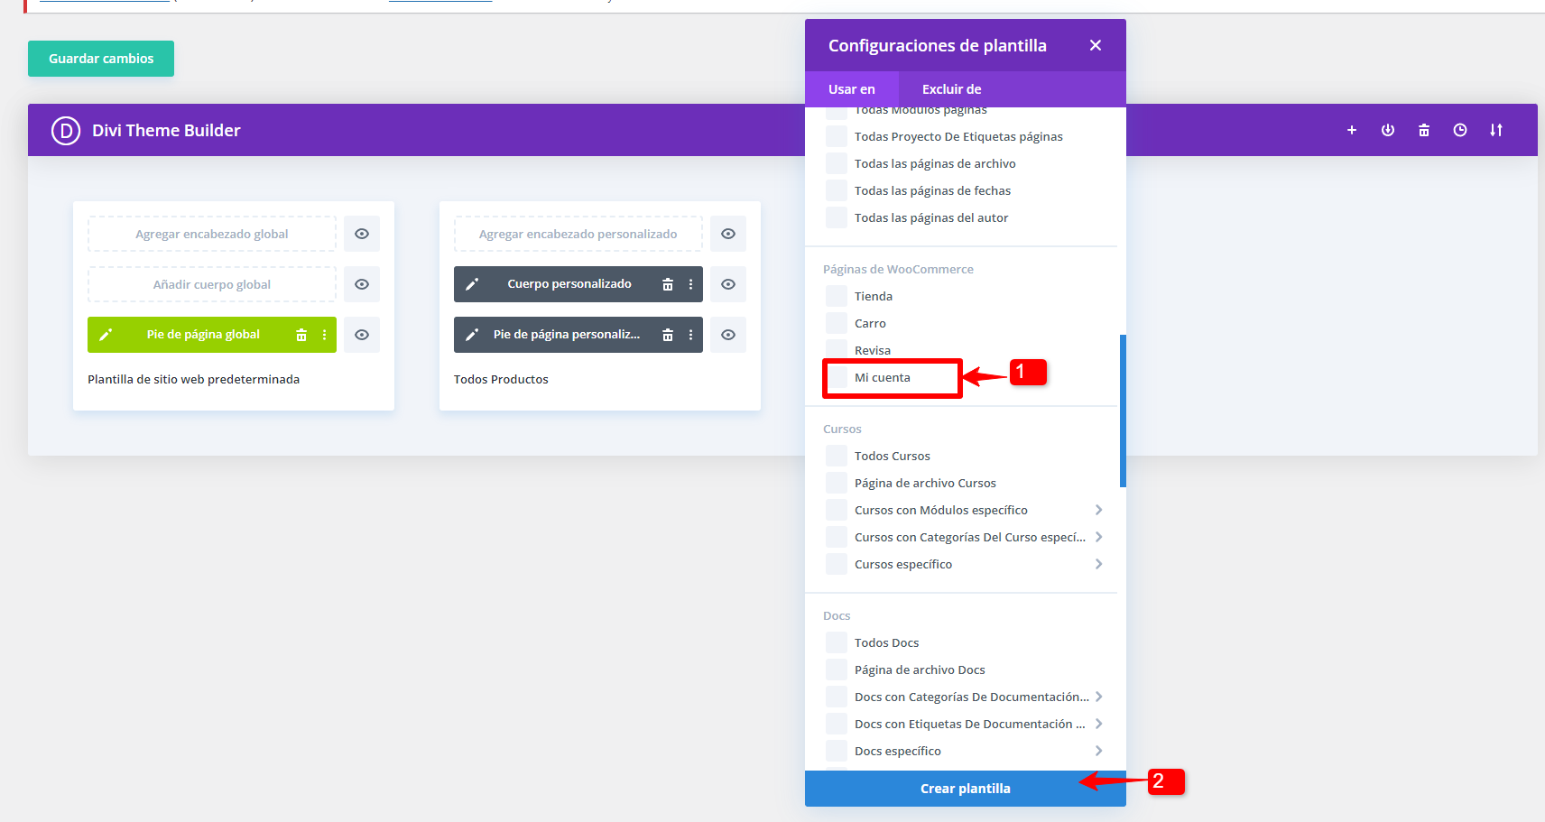Expand Docs con Etiquetas De Documentación chevron
This screenshot has height=822, width=1545.
1098,724
